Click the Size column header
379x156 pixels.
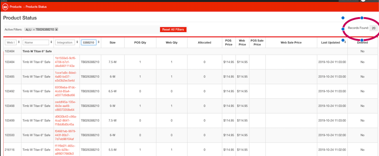[112, 43]
